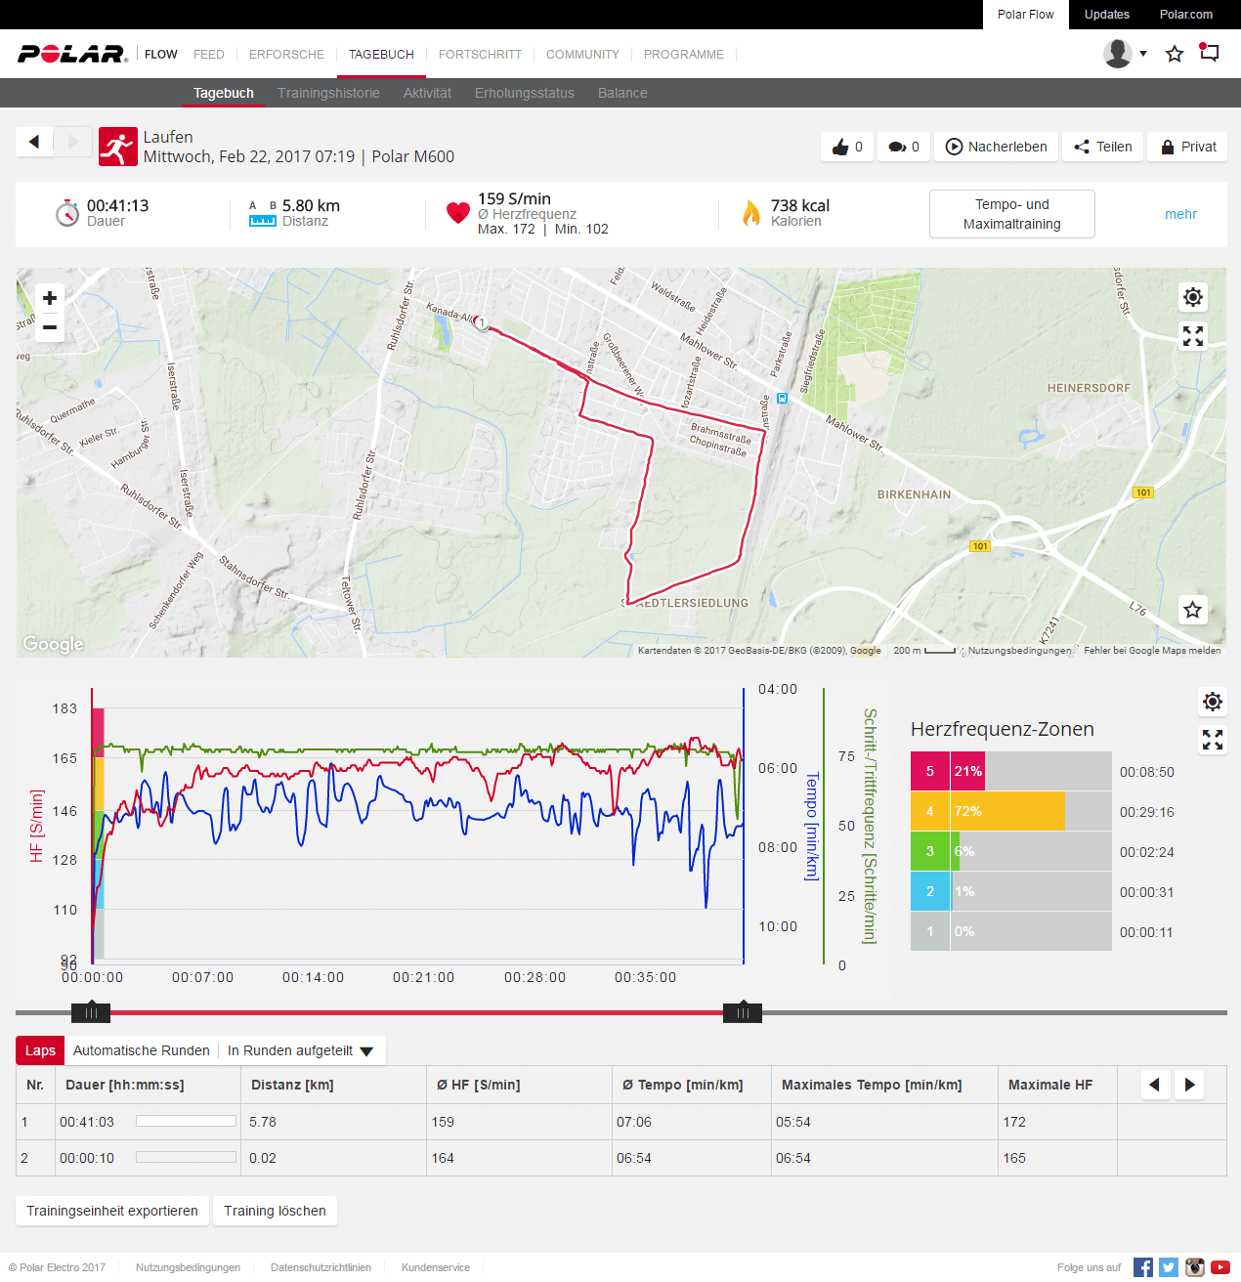Select the left chart range handle

(91, 1011)
